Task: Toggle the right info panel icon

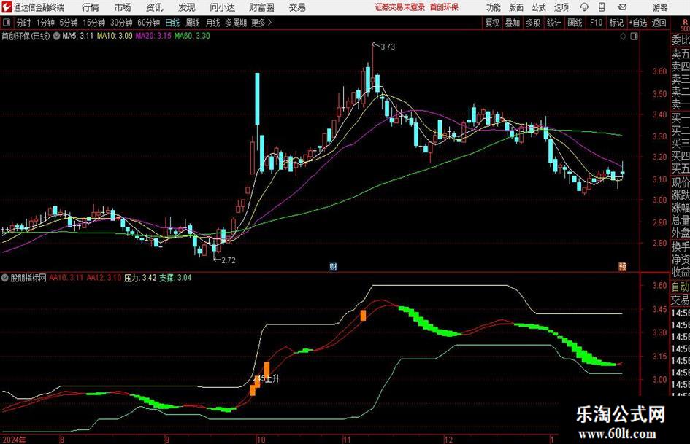Action: click(x=634, y=36)
